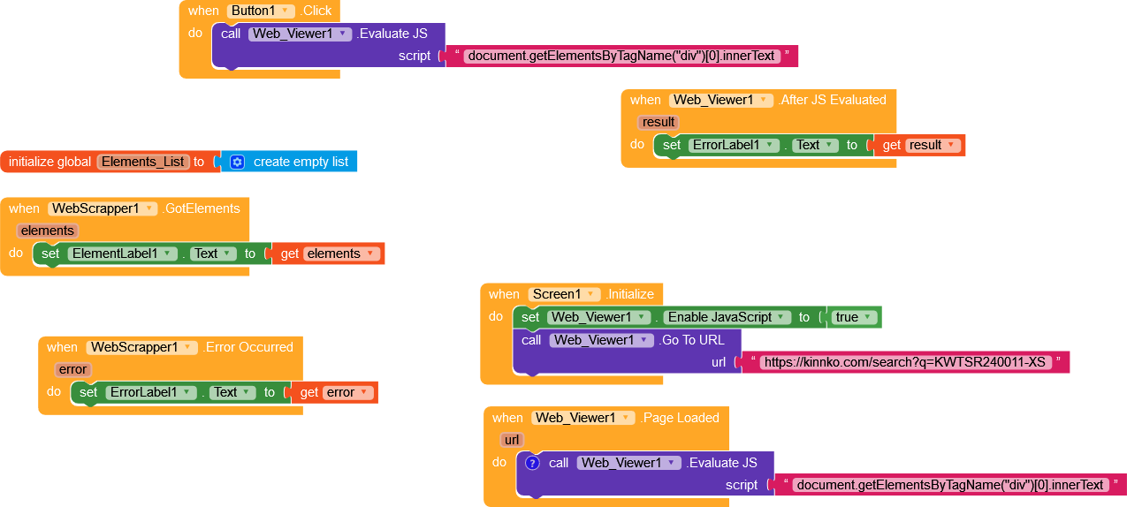Open the gear mutator on create empty list

pyautogui.click(x=237, y=162)
